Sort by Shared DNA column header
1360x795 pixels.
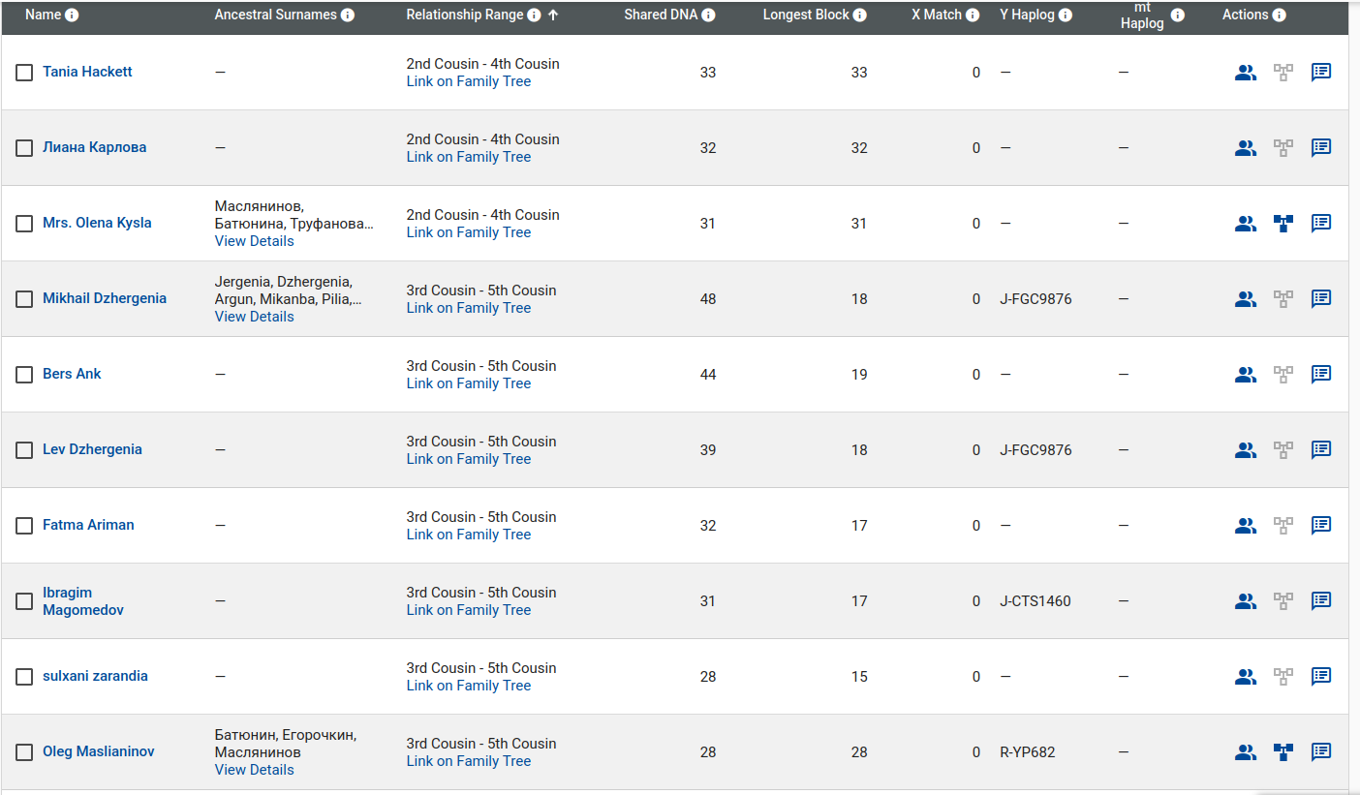click(661, 15)
